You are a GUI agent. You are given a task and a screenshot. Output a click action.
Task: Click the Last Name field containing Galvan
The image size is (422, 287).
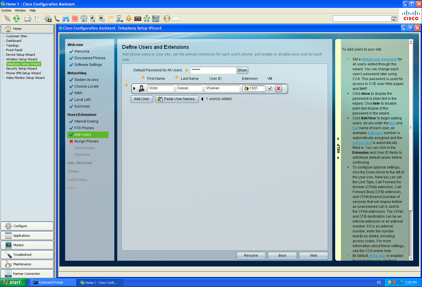click(x=189, y=88)
